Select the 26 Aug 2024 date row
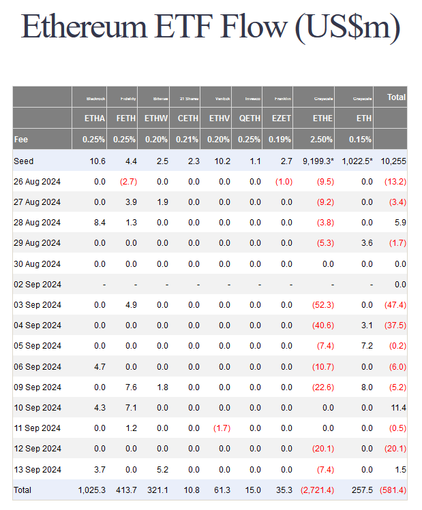 click(210, 182)
